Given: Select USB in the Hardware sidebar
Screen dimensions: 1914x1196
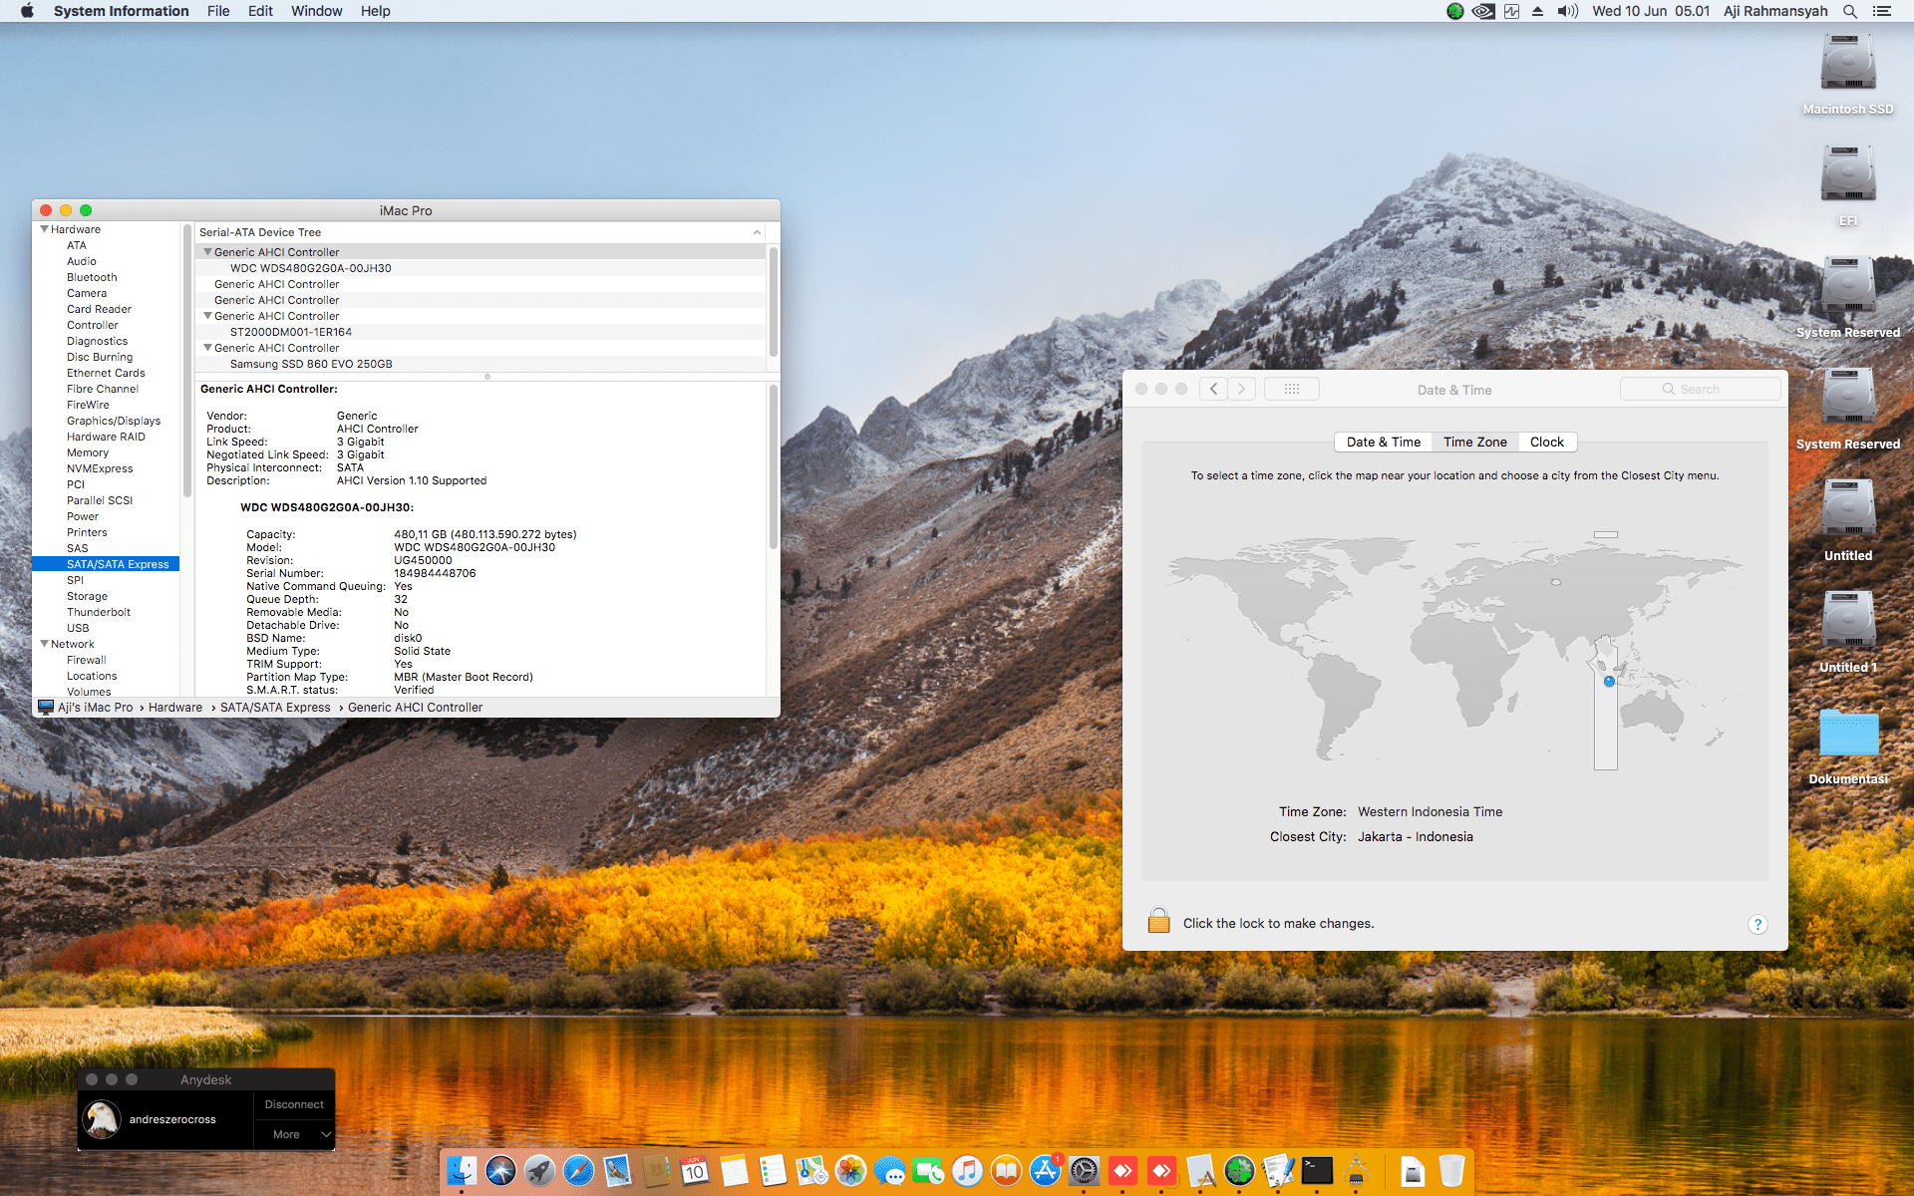Looking at the screenshot, I should 78,628.
